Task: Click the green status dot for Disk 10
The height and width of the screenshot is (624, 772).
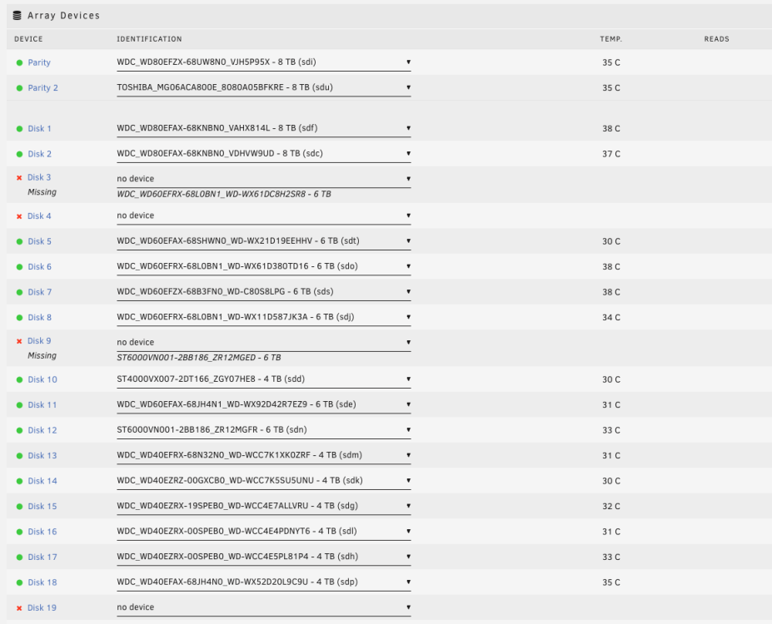Action: (x=20, y=380)
